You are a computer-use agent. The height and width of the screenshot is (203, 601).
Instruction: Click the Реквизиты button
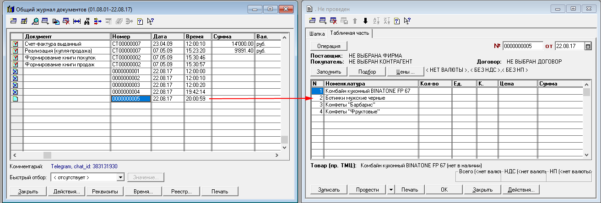coord(105,191)
